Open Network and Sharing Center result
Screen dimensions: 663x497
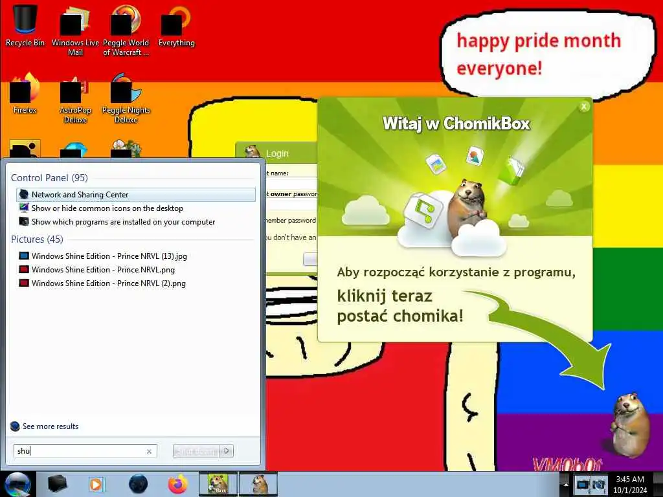[x=136, y=194]
